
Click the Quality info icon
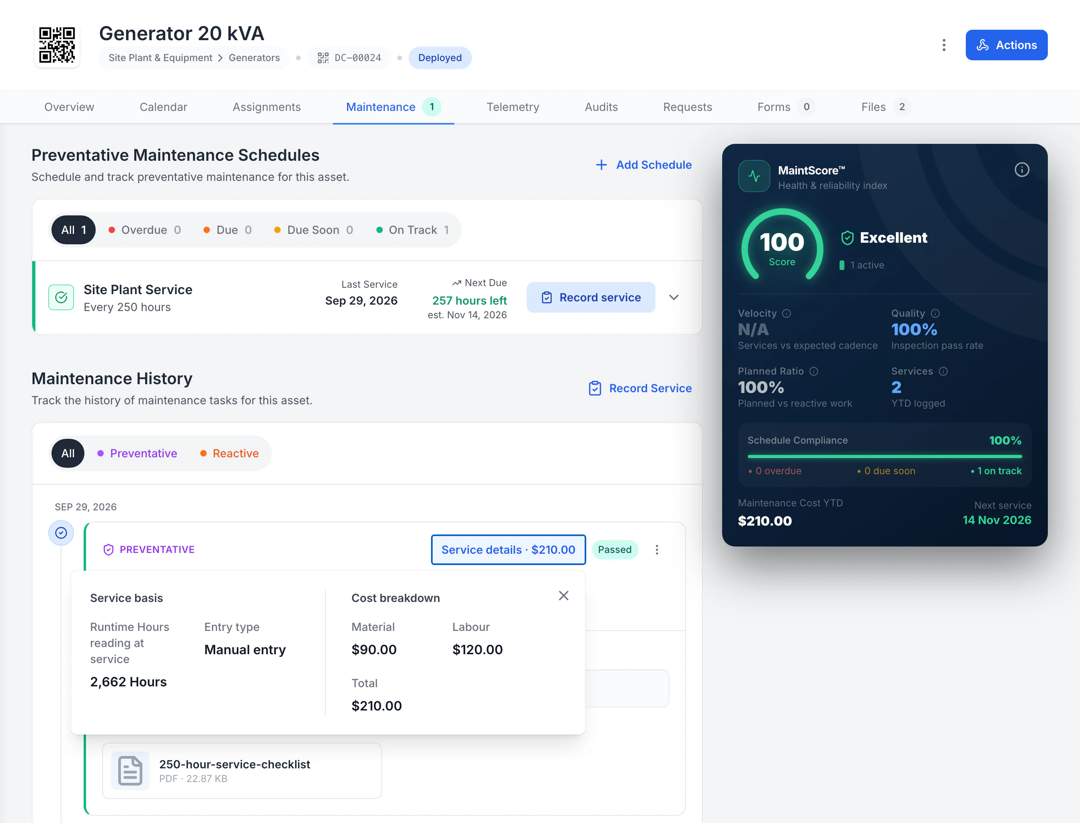tap(935, 313)
